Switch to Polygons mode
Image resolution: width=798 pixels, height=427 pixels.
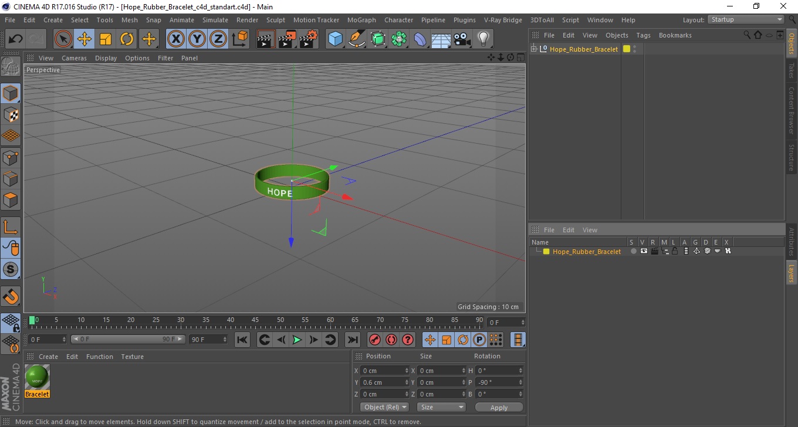tap(11, 200)
